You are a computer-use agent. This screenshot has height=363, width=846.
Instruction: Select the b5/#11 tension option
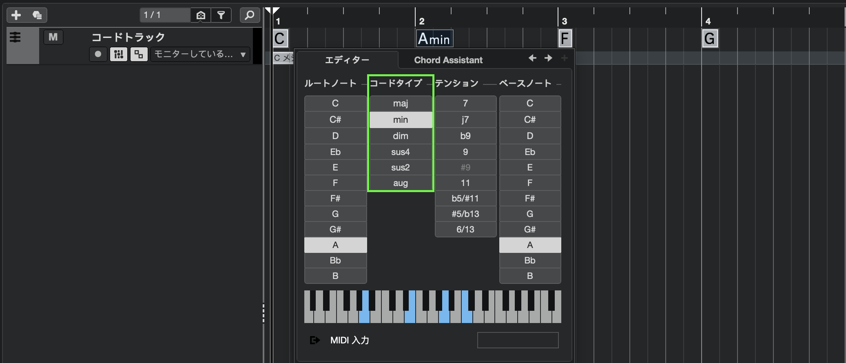click(465, 198)
